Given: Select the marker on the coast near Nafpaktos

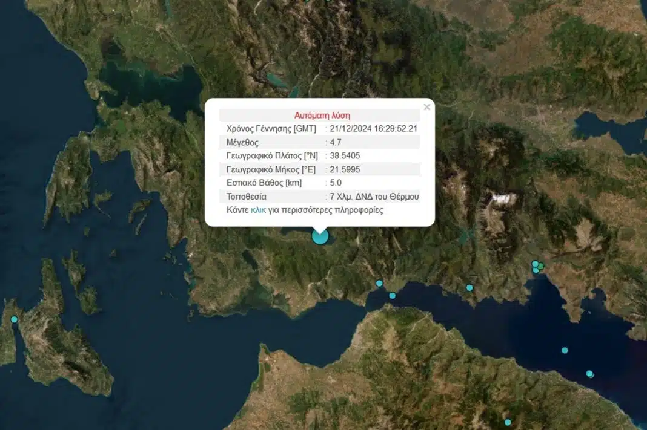Looking at the screenshot, I should coord(379,283).
